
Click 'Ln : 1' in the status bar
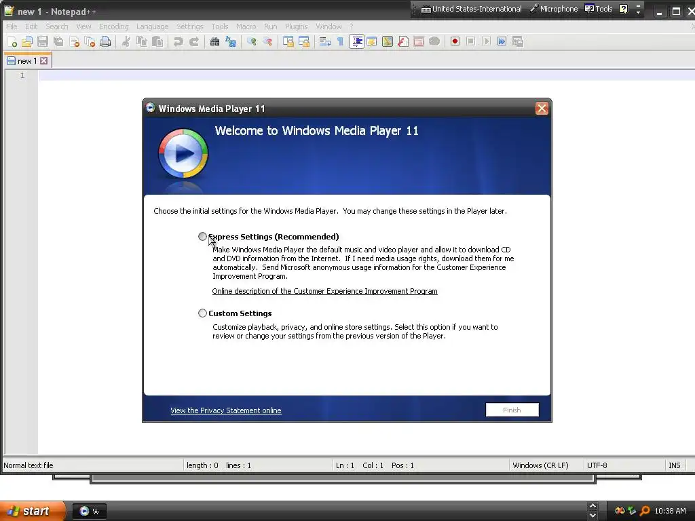point(345,465)
